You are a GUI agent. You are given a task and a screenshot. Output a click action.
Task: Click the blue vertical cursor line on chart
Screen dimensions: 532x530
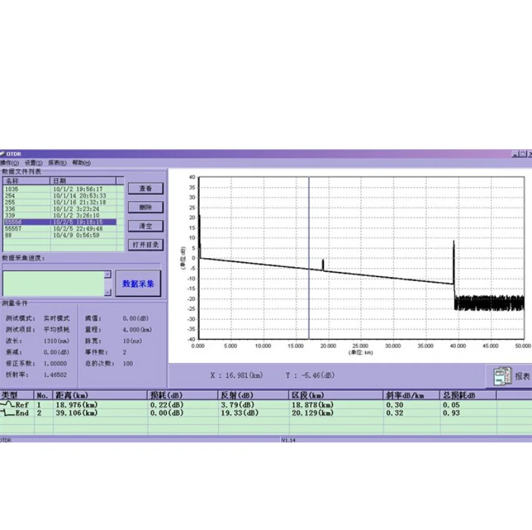coord(309,258)
